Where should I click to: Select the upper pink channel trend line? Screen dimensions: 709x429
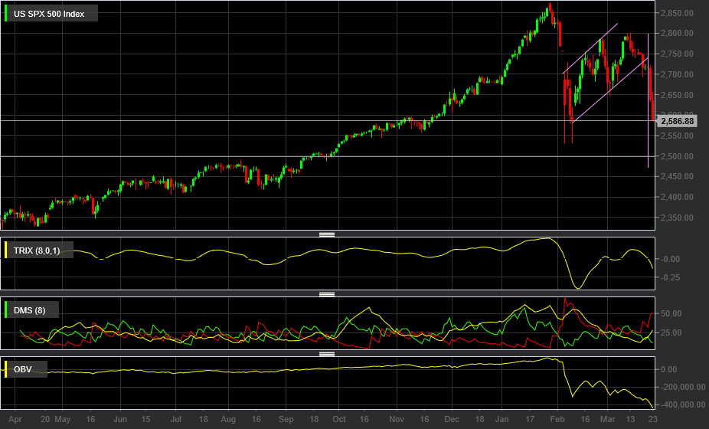pyautogui.click(x=590, y=48)
